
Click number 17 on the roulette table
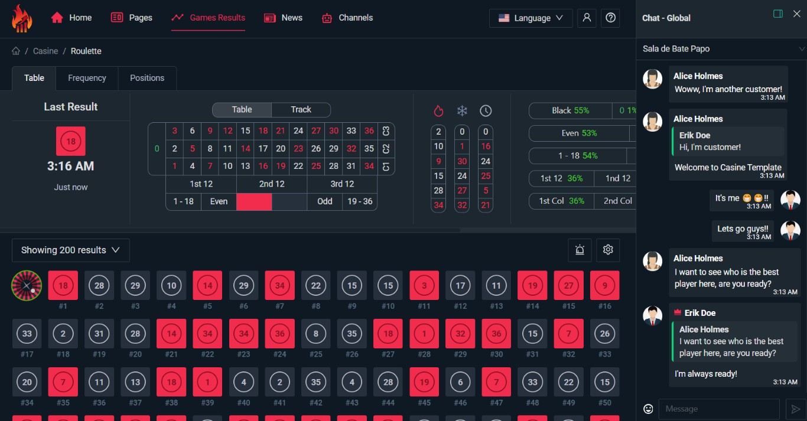click(x=263, y=149)
